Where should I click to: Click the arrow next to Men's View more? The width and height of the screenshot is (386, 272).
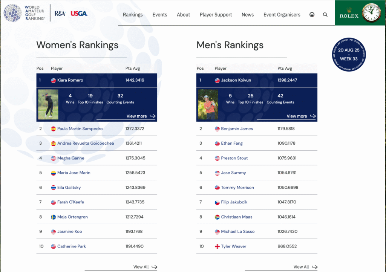click(313, 116)
